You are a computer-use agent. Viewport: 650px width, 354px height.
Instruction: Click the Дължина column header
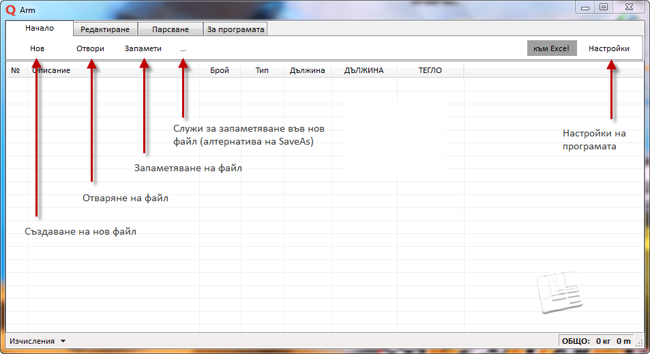click(x=307, y=70)
